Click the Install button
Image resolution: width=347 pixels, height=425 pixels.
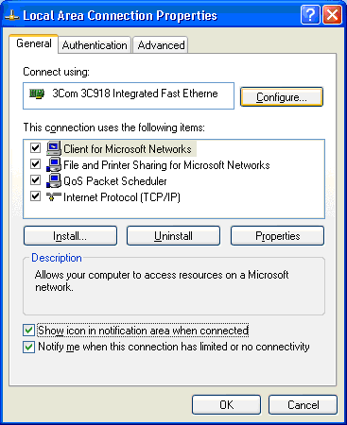70,236
